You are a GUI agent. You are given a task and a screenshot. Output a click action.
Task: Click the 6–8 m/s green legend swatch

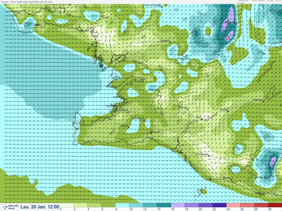click(108, 205)
